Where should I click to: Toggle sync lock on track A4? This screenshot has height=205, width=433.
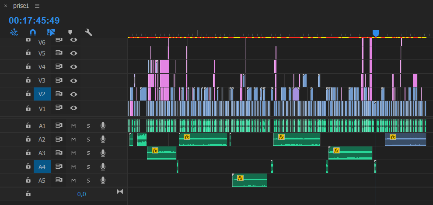coord(59,167)
